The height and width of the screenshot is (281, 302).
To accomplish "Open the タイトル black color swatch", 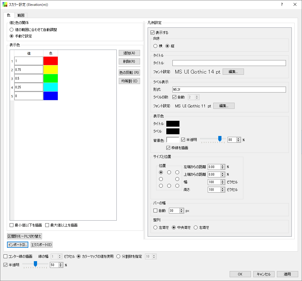I will [x=173, y=124].
